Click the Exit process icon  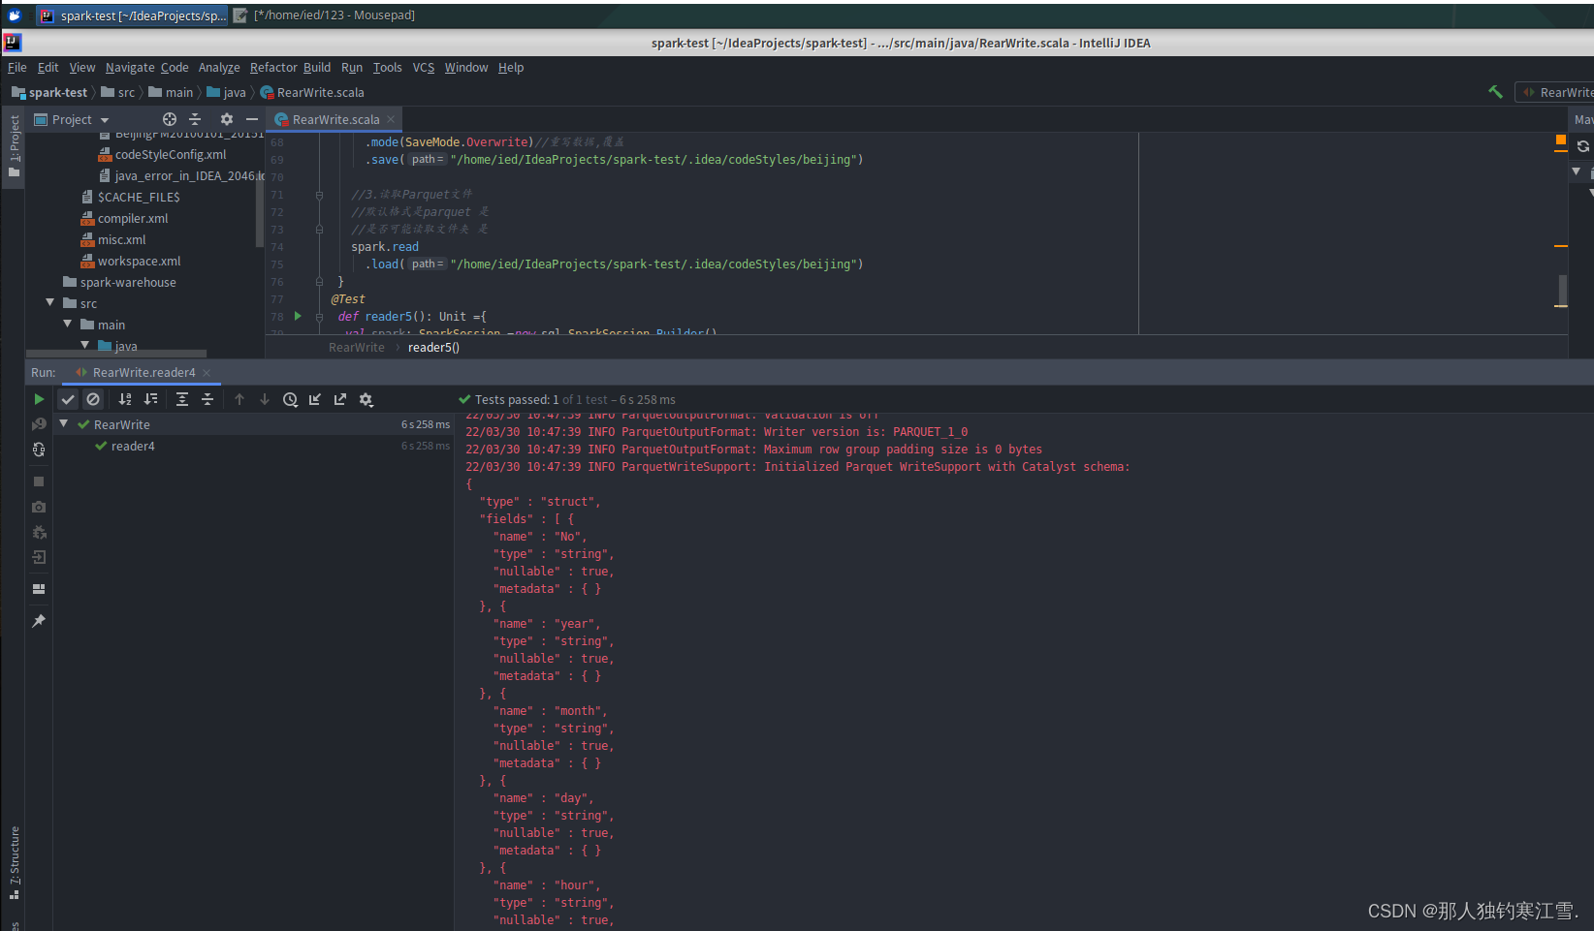coord(39,557)
